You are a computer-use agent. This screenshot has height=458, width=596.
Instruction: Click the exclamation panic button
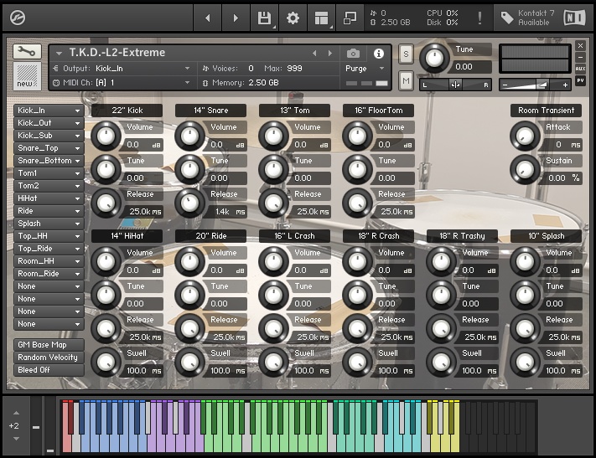pos(479,18)
